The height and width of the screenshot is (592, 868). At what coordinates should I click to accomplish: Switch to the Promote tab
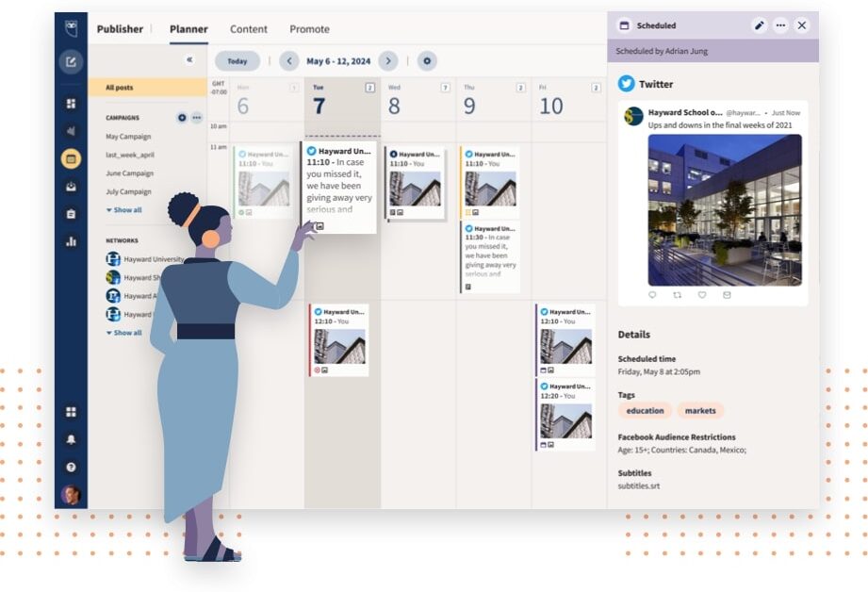click(309, 29)
